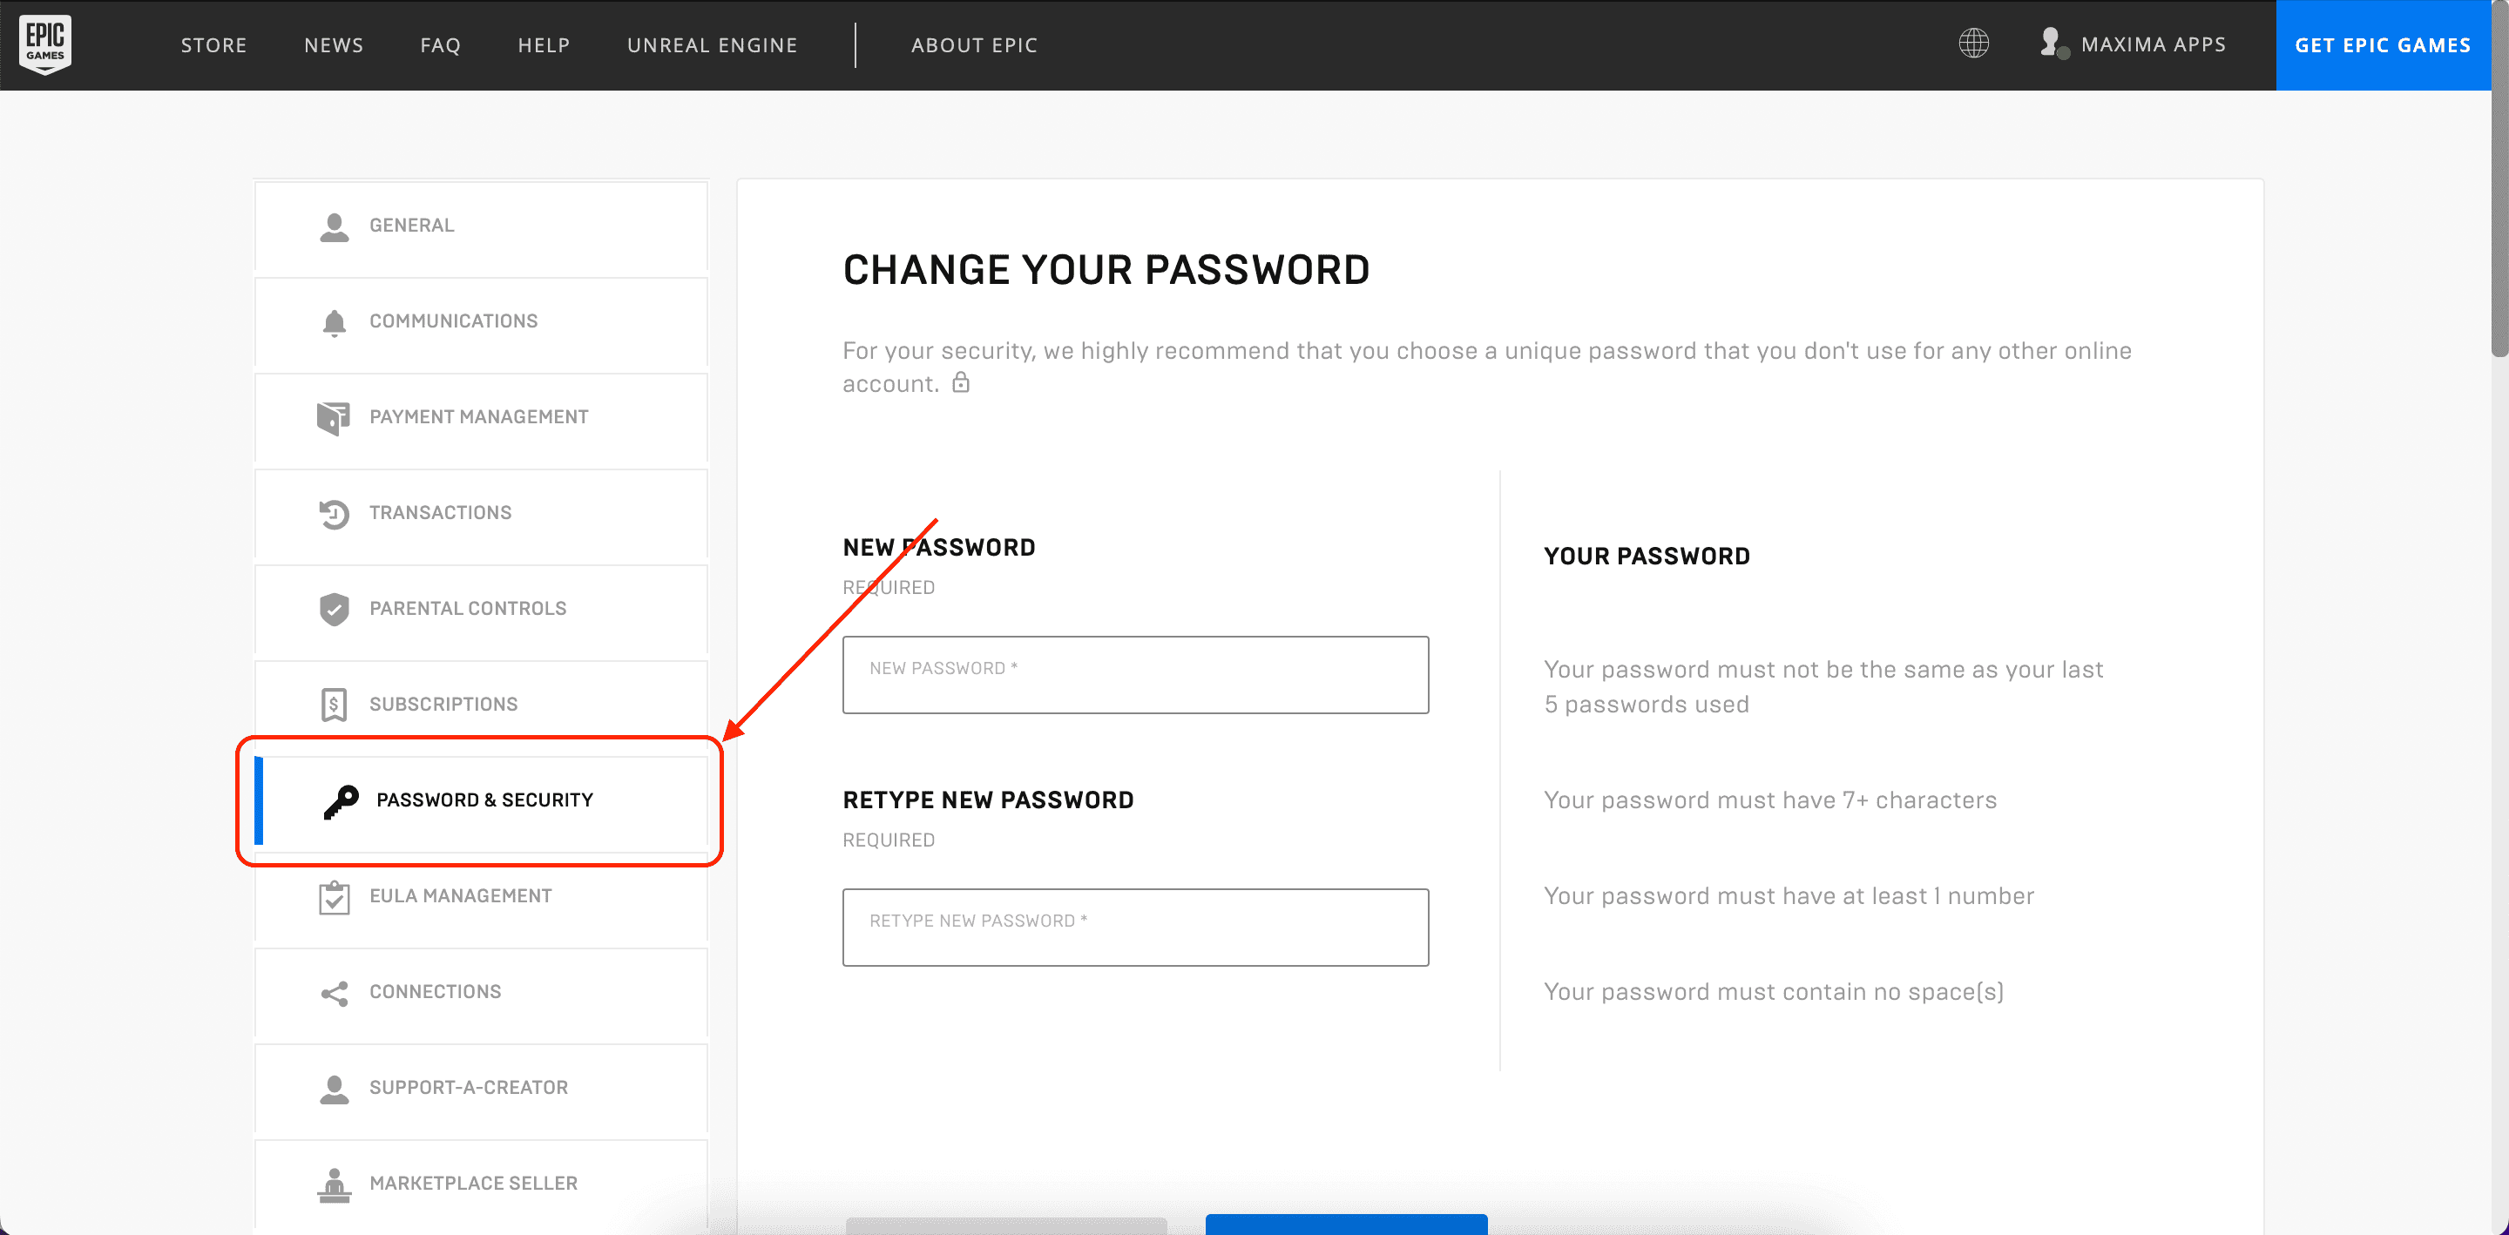This screenshot has height=1235, width=2509.
Task: Open Unreal Engine from top navigation
Action: 712,44
